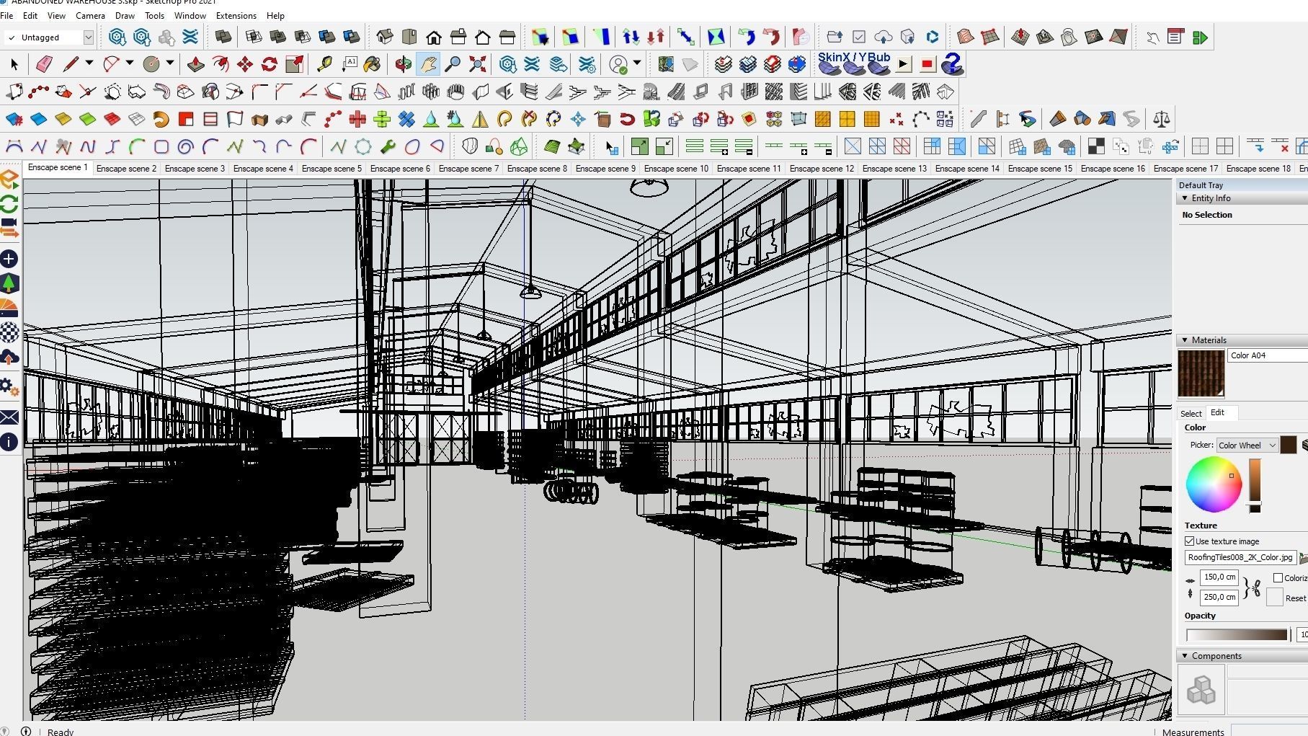Image resolution: width=1308 pixels, height=736 pixels.
Task: Open the File menu
Action: point(6,15)
